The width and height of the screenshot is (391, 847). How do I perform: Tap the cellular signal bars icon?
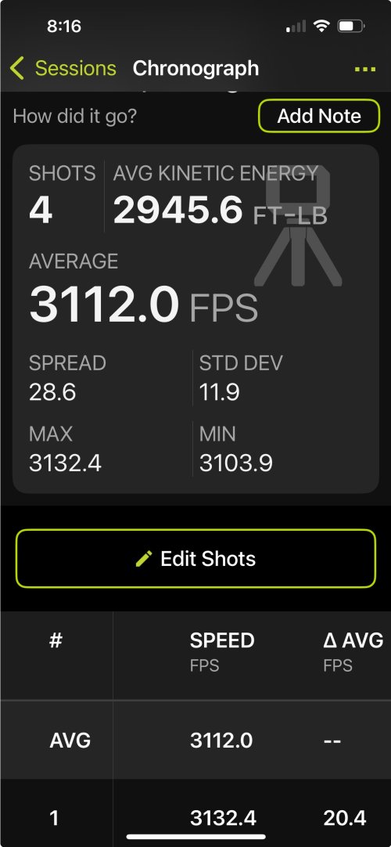296,26
